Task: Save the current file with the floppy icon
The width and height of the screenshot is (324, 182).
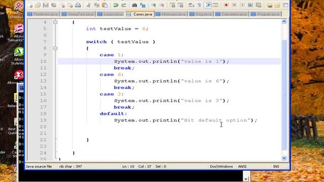Action: point(46,5)
